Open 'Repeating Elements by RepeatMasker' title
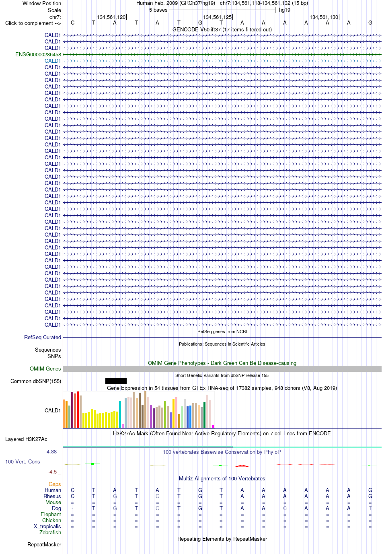Image resolution: width=382 pixels, height=554 pixels. (222, 539)
